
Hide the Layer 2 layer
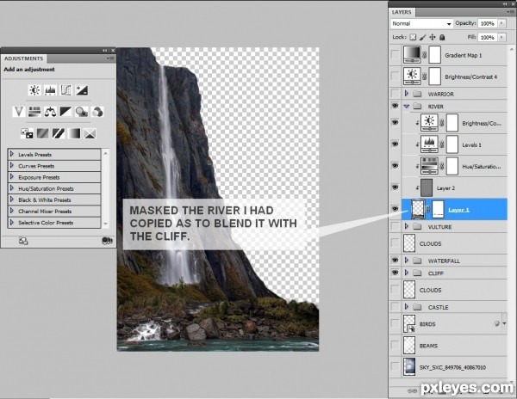[x=395, y=187]
